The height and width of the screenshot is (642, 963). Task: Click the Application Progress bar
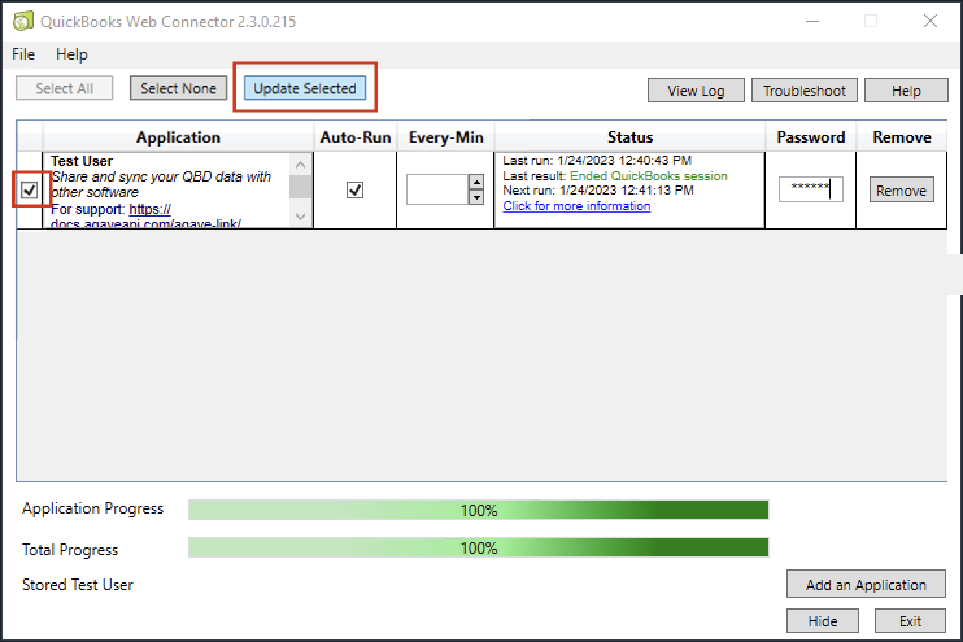[478, 510]
